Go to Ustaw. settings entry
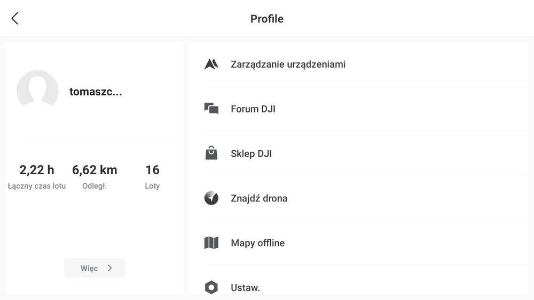 pyautogui.click(x=245, y=288)
